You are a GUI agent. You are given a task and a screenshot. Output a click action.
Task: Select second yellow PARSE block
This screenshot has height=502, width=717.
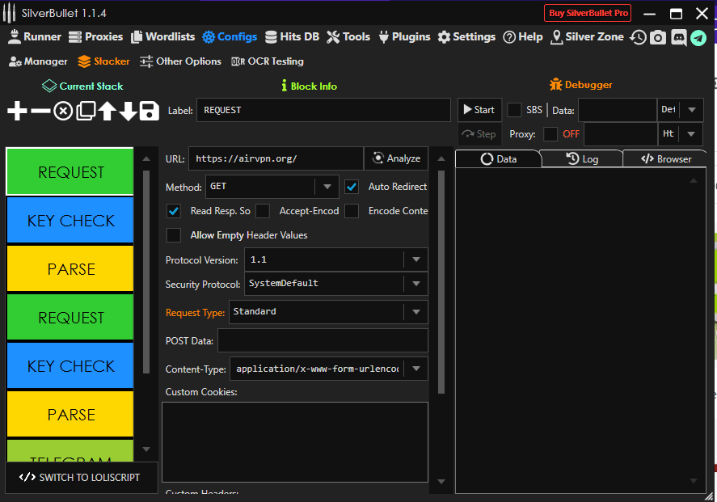tap(70, 414)
